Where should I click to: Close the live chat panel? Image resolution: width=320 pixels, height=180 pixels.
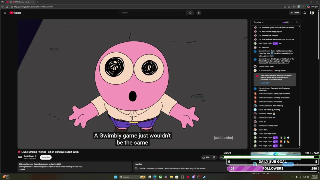[x=297, y=22]
